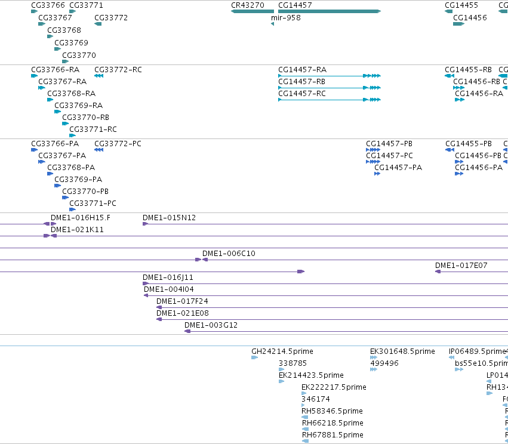This screenshot has height=444, width=508.
Task: Select BAC clone DME1-004I04
Action: point(169,289)
